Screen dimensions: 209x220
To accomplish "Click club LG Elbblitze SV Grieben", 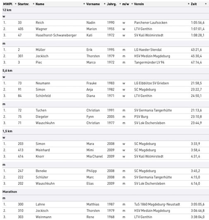I will click(x=151, y=83).
